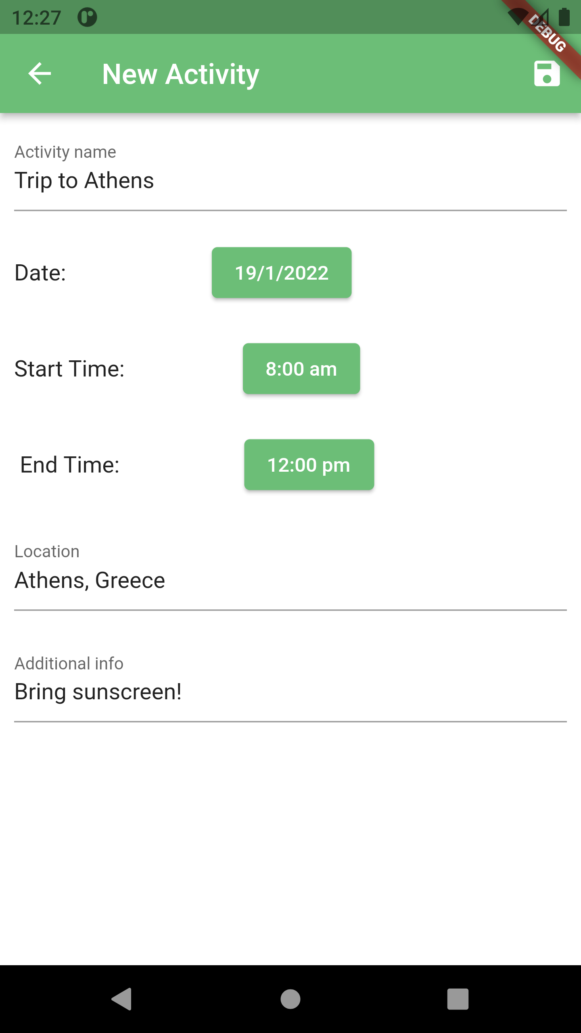581x1033 pixels.
Task: Edit the Additional info text field
Action: coord(290,692)
